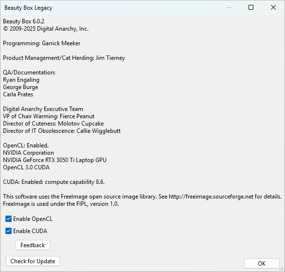Confirm the dialog with OK
The image size is (285, 272).
point(262,263)
